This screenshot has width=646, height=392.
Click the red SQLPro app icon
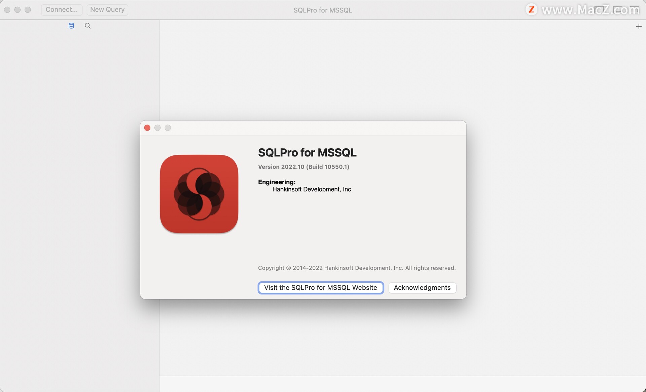click(199, 194)
